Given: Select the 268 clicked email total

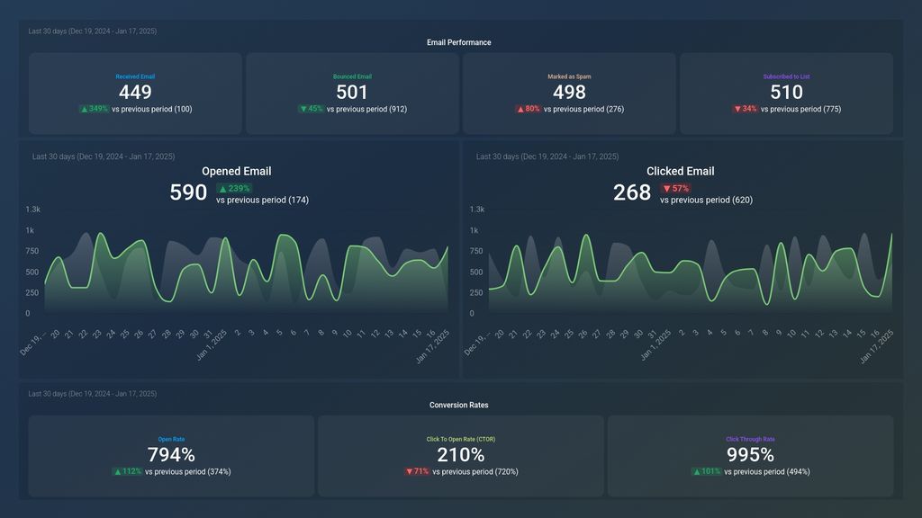Looking at the screenshot, I should point(632,192).
